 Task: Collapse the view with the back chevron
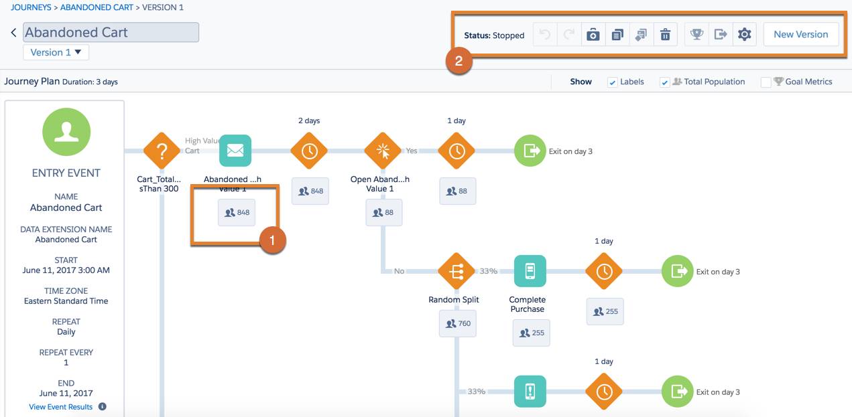tap(12, 31)
